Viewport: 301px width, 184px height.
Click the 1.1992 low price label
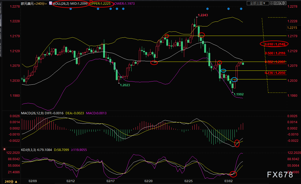[239, 94]
